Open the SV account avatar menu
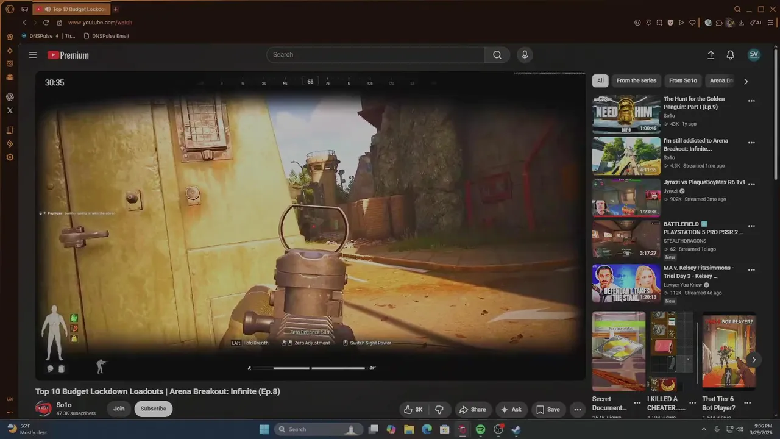Image resolution: width=780 pixels, height=439 pixels. tap(754, 54)
